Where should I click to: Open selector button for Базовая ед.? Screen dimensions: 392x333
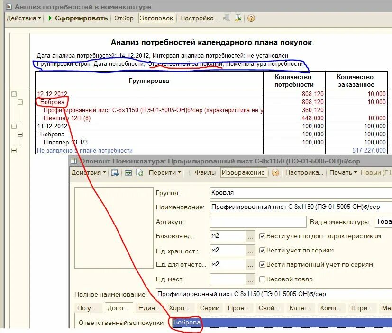[x=250, y=236]
